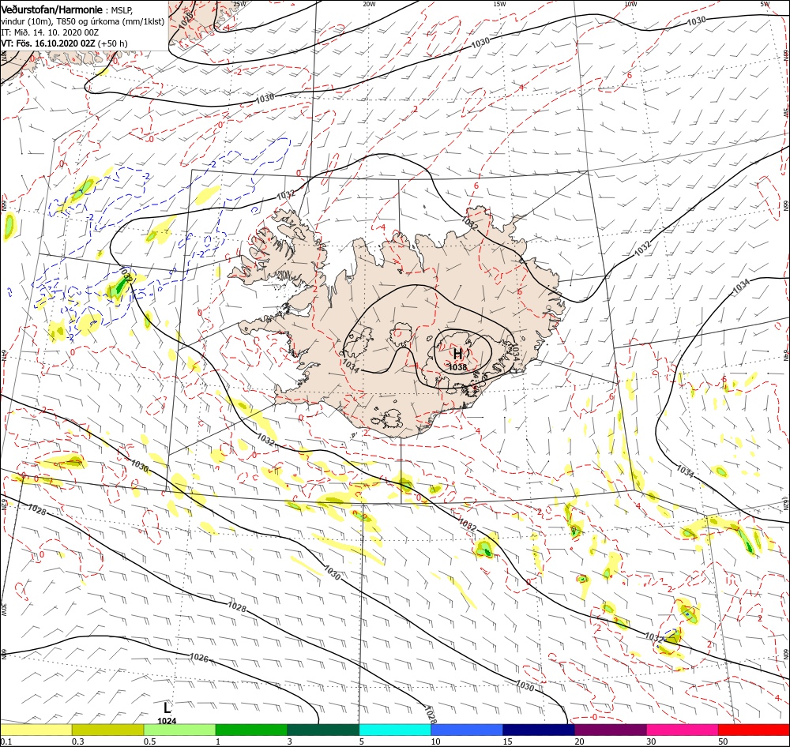Select the 1038 pressure value under H

pyautogui.click(x=457, y=367)
